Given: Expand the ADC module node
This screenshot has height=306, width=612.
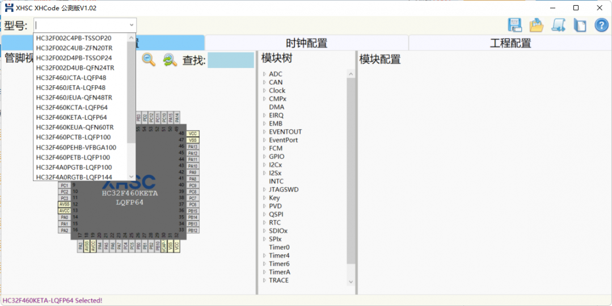Looking at the screenshot, I should coord(264,74).
